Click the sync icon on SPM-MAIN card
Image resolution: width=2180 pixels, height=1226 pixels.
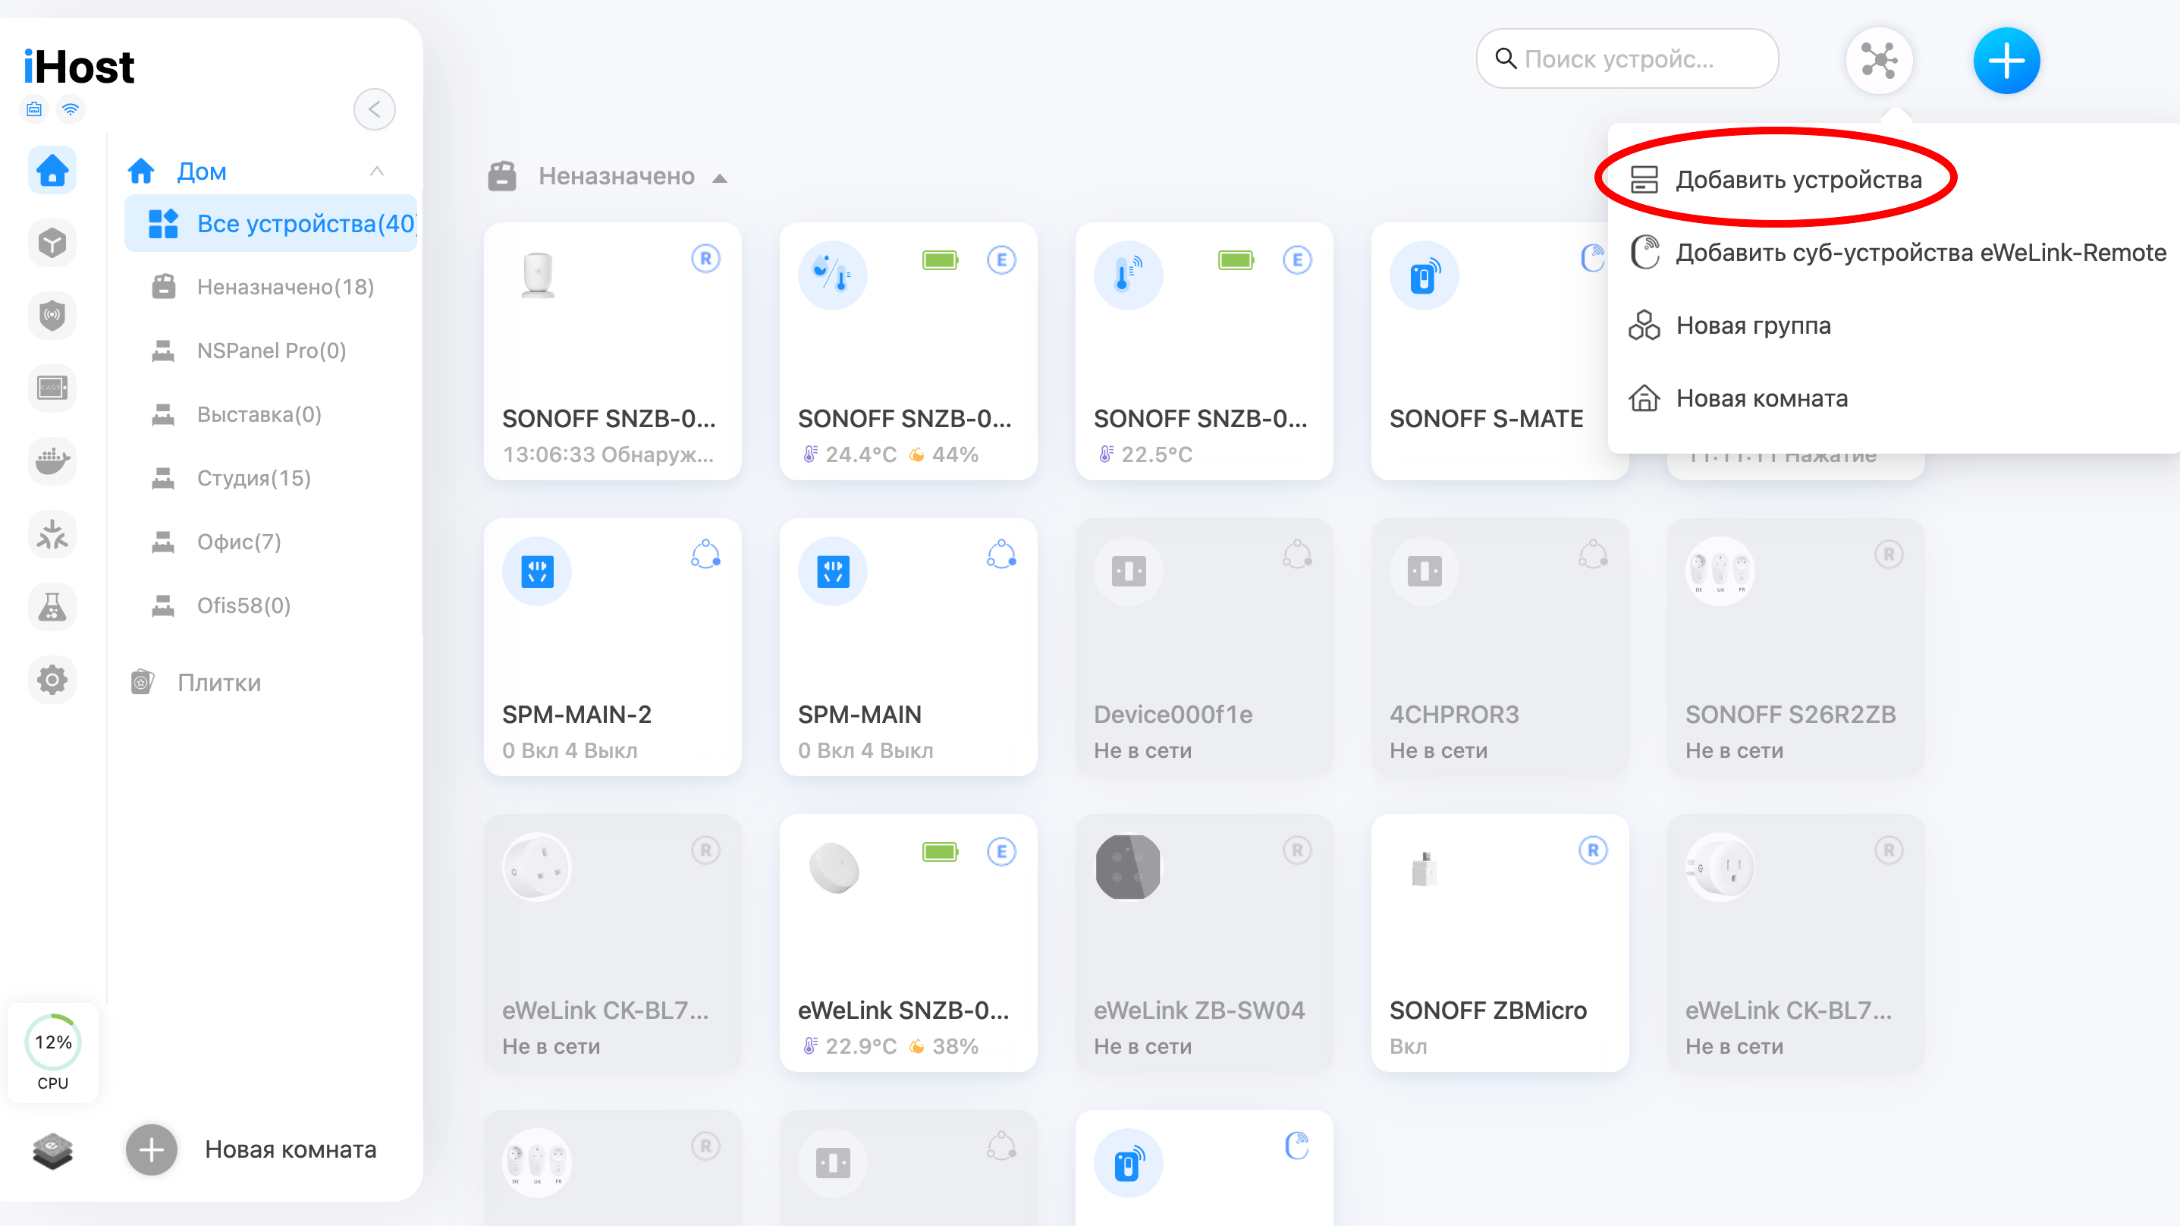1001,555
